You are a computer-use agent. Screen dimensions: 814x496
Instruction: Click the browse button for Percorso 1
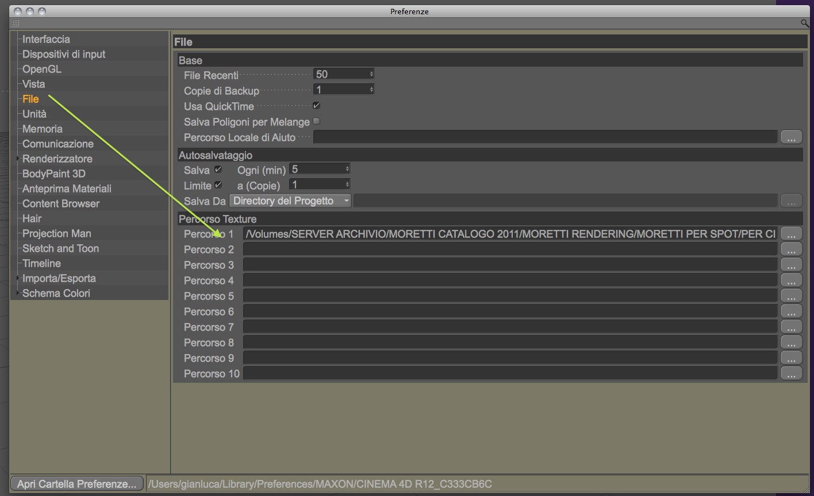[x=791, y=233]
